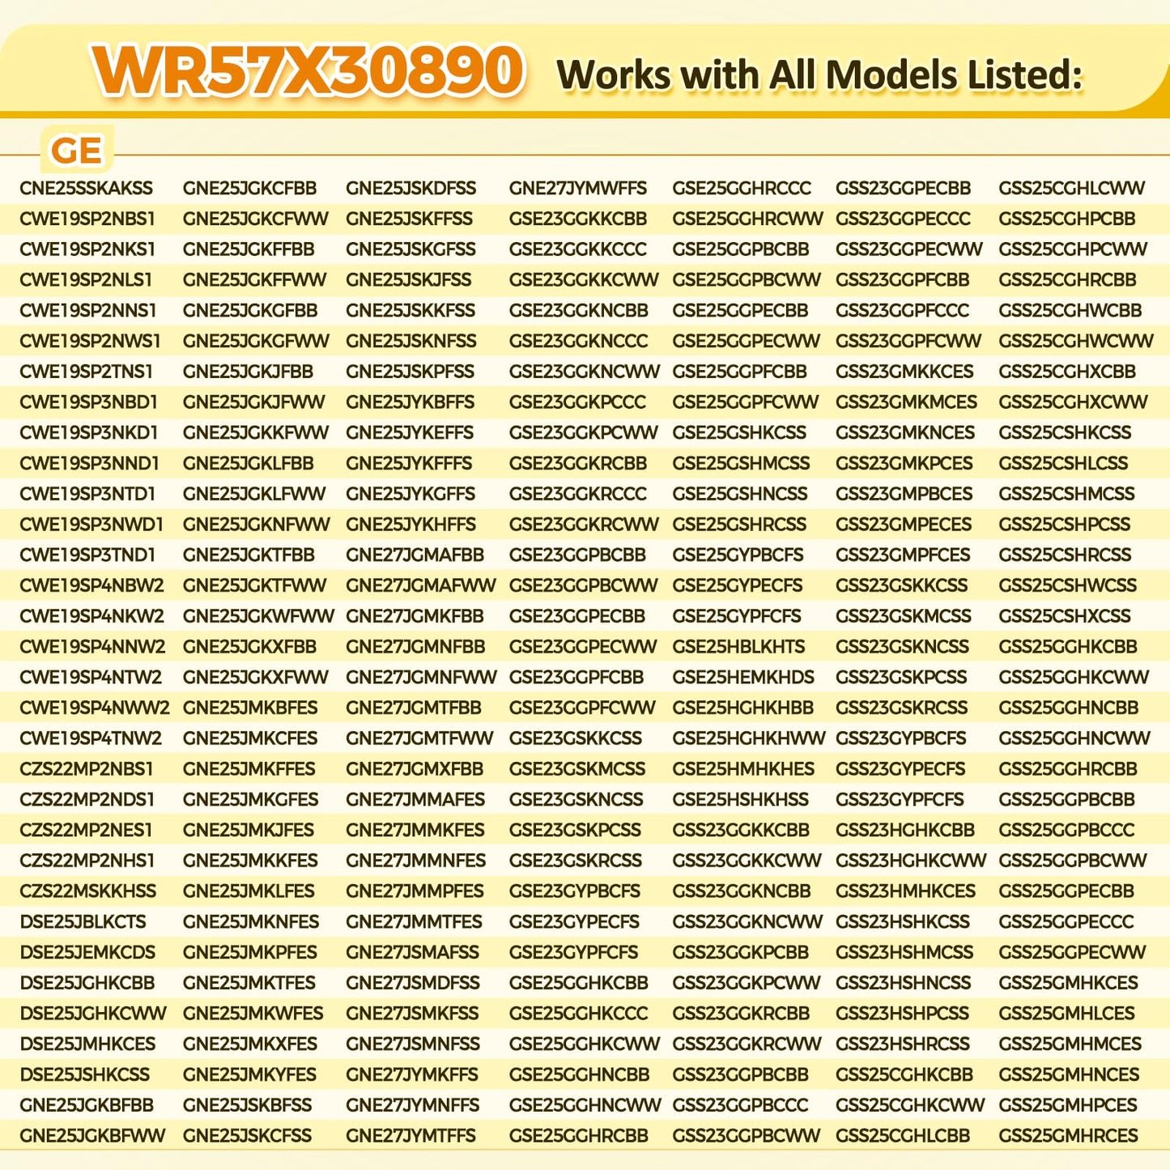This screenshot has height=1170, width=1170.
Task: Select model GNE25JYKHFFS
Action: (411, 525)
